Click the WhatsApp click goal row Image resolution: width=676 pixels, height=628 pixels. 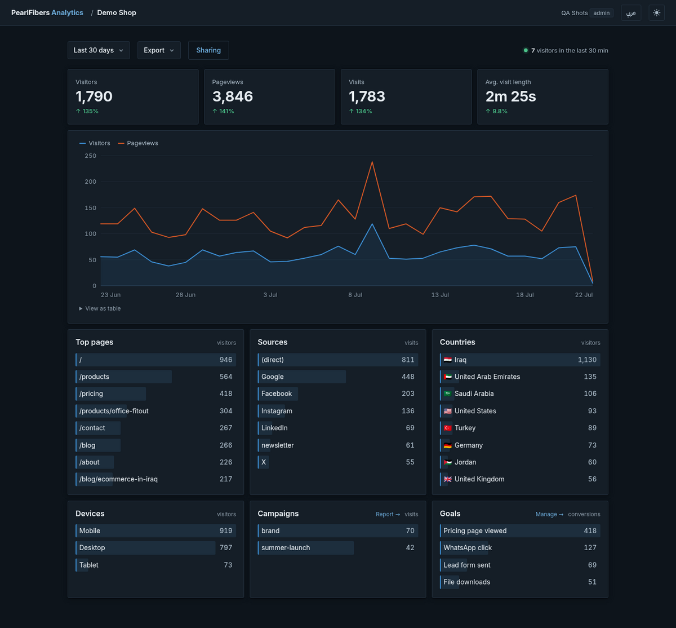tap(520, 547)
